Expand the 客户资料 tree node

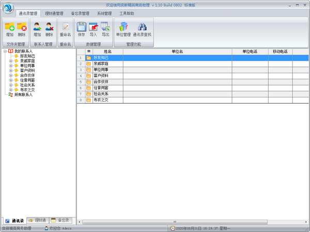[x=11, y=71]
